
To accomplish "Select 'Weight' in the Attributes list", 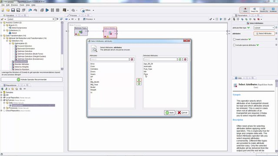I will pyautogui.click(x=93, y=90).
